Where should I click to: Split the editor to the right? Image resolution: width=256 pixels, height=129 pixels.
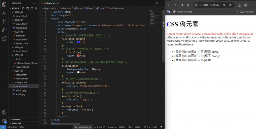[x=156, y=3]
